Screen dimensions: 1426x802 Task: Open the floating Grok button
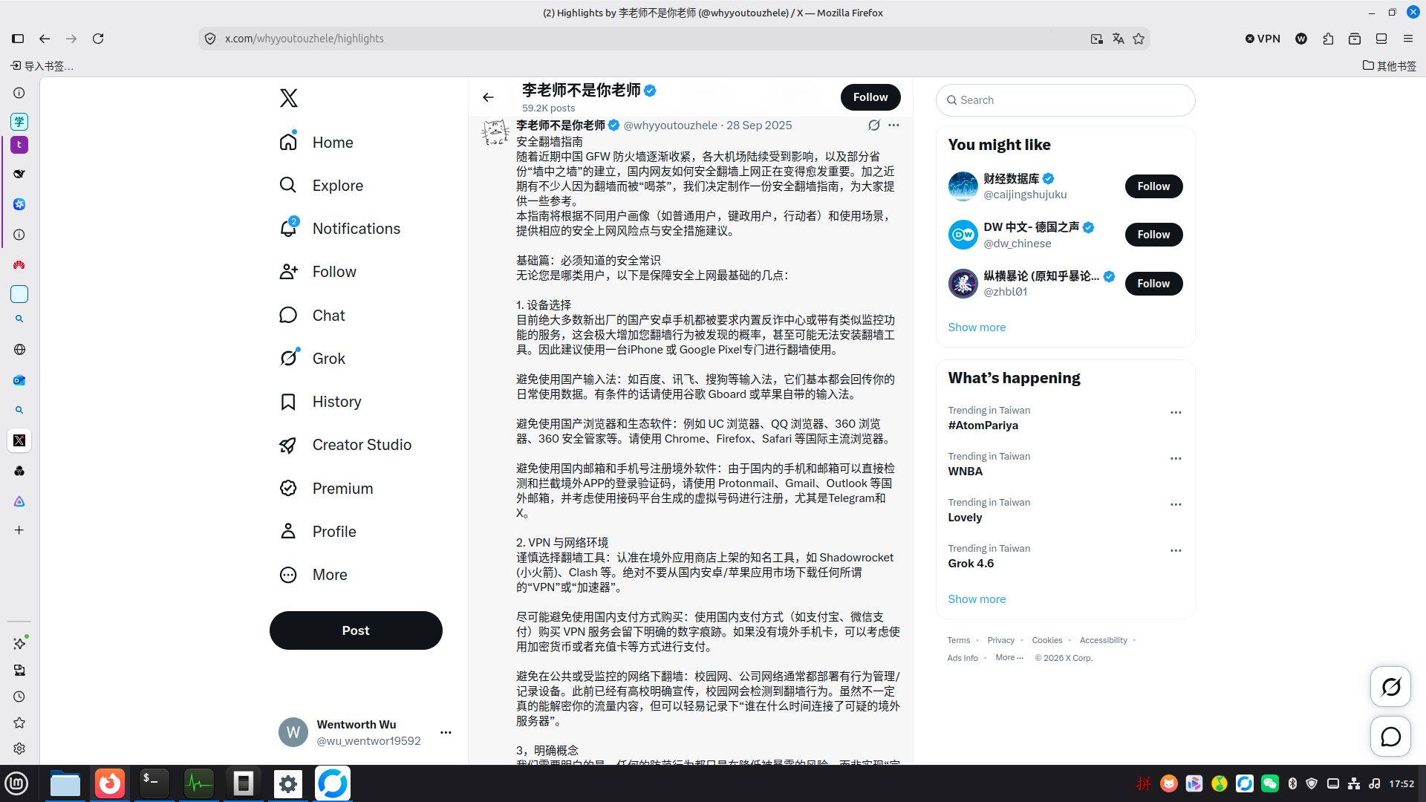click(x=1390, y=687)
